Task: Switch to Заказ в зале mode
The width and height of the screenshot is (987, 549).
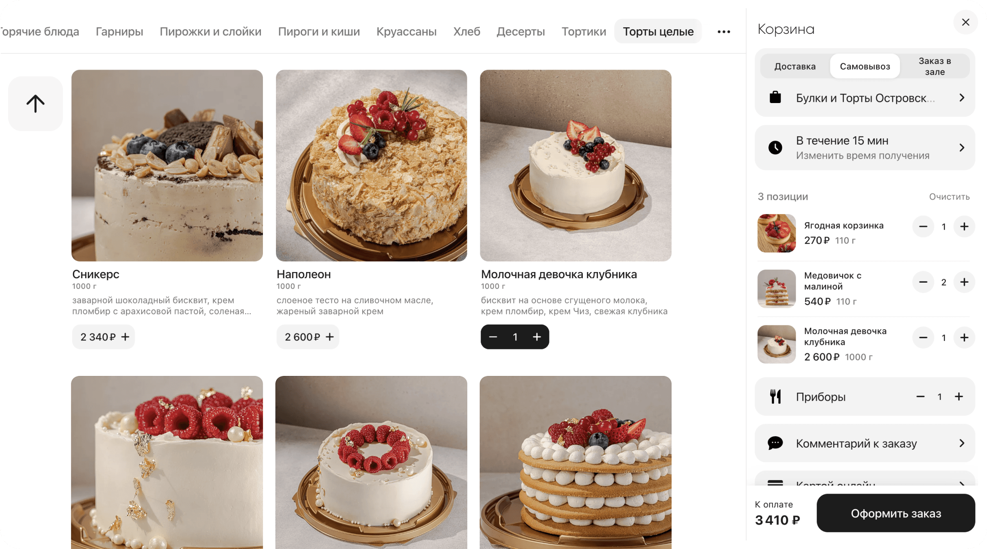Action: tap(934, 66)
